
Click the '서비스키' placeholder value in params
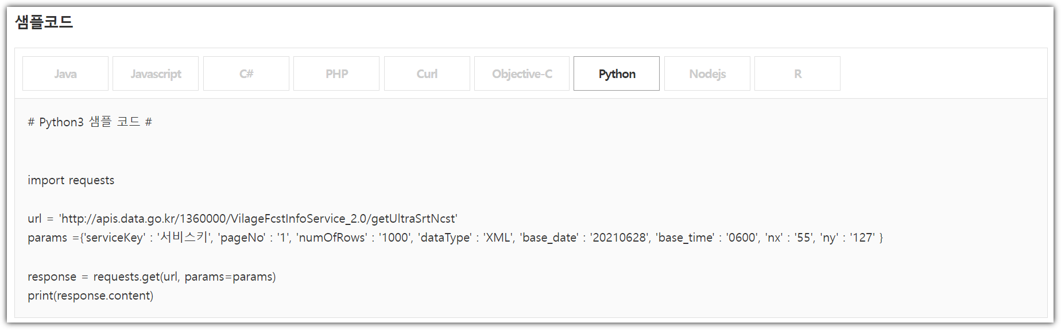[185, 237]
